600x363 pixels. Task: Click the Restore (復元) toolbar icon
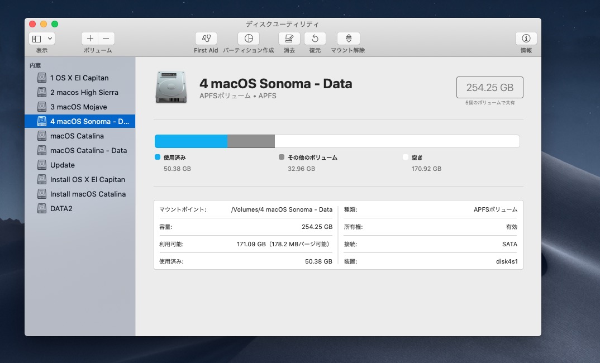tap(315, 39)
